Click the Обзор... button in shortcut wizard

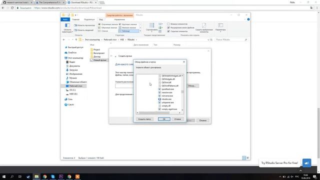191,86
